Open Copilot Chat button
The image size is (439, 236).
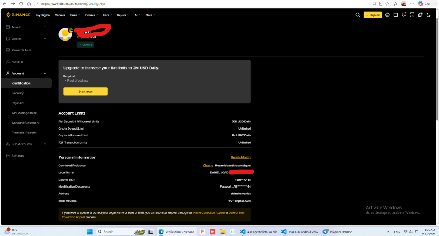pos(424,3)
